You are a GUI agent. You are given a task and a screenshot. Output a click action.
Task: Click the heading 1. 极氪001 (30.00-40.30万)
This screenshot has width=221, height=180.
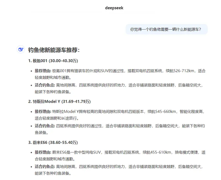point(53,61)
